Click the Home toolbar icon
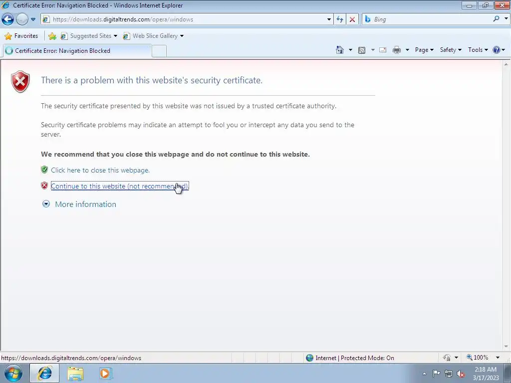 (x=339, y=50)
